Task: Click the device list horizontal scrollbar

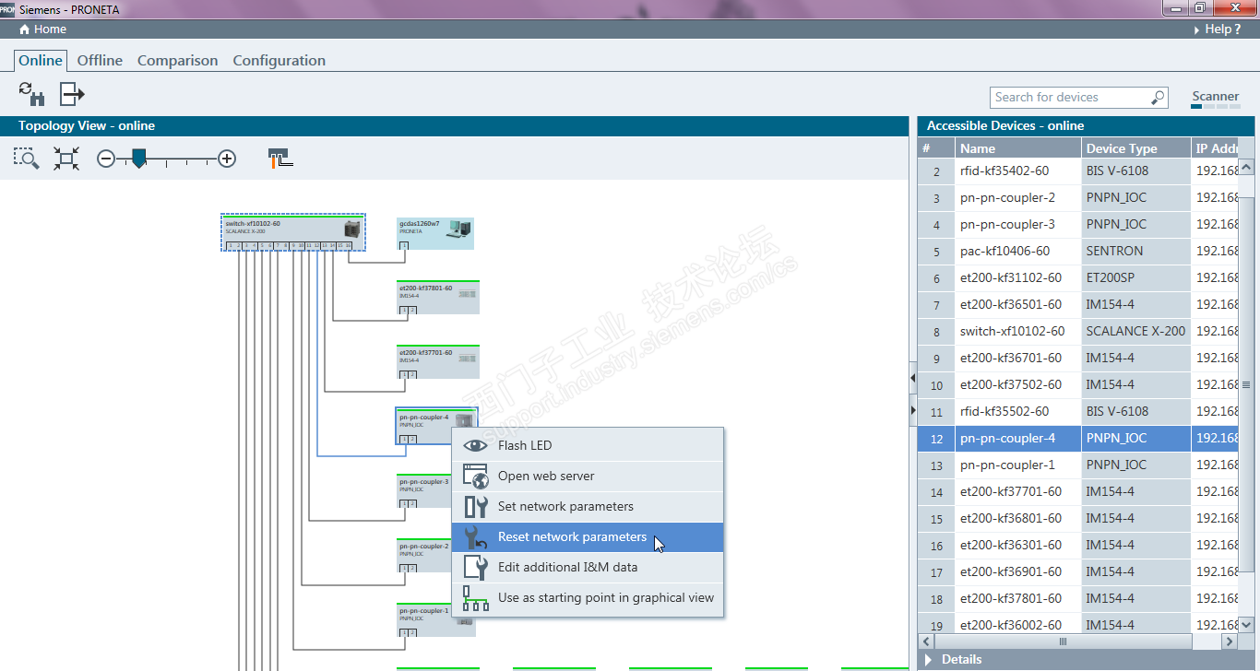Action: [x=1063, y=642]
